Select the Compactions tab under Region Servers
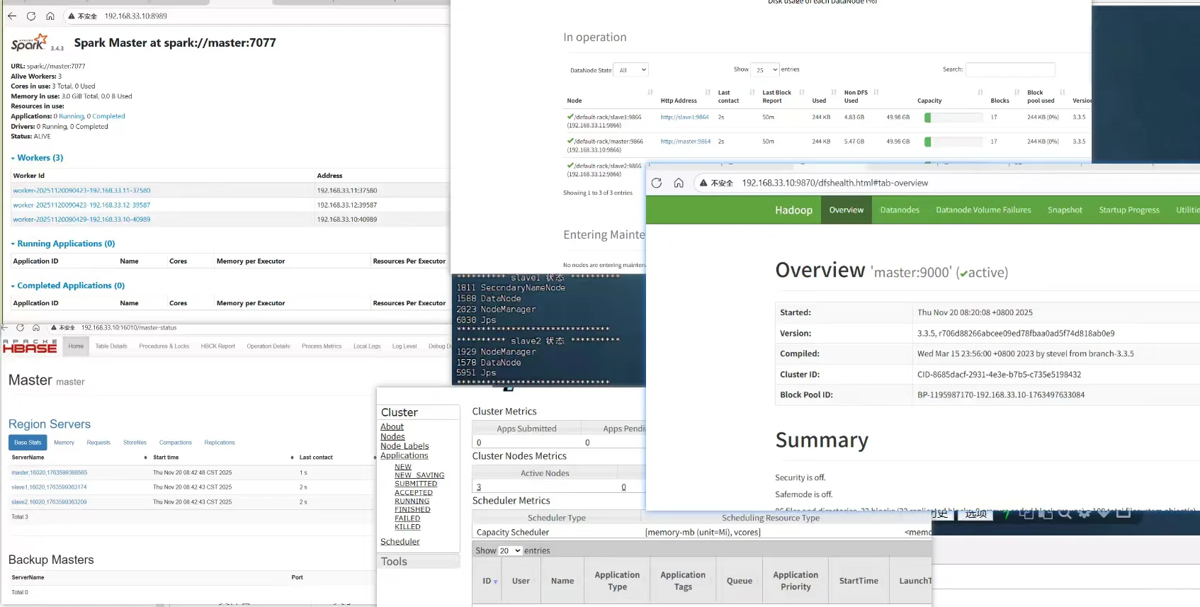The height and width of the screenshot is (607, 1200). pyautogui.click(x=176, y=443)
